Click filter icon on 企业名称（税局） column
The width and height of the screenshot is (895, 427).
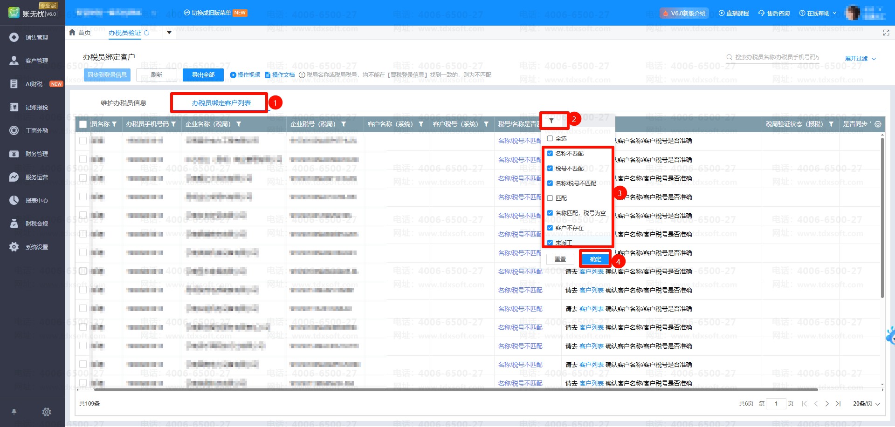(x=239, y=124)
